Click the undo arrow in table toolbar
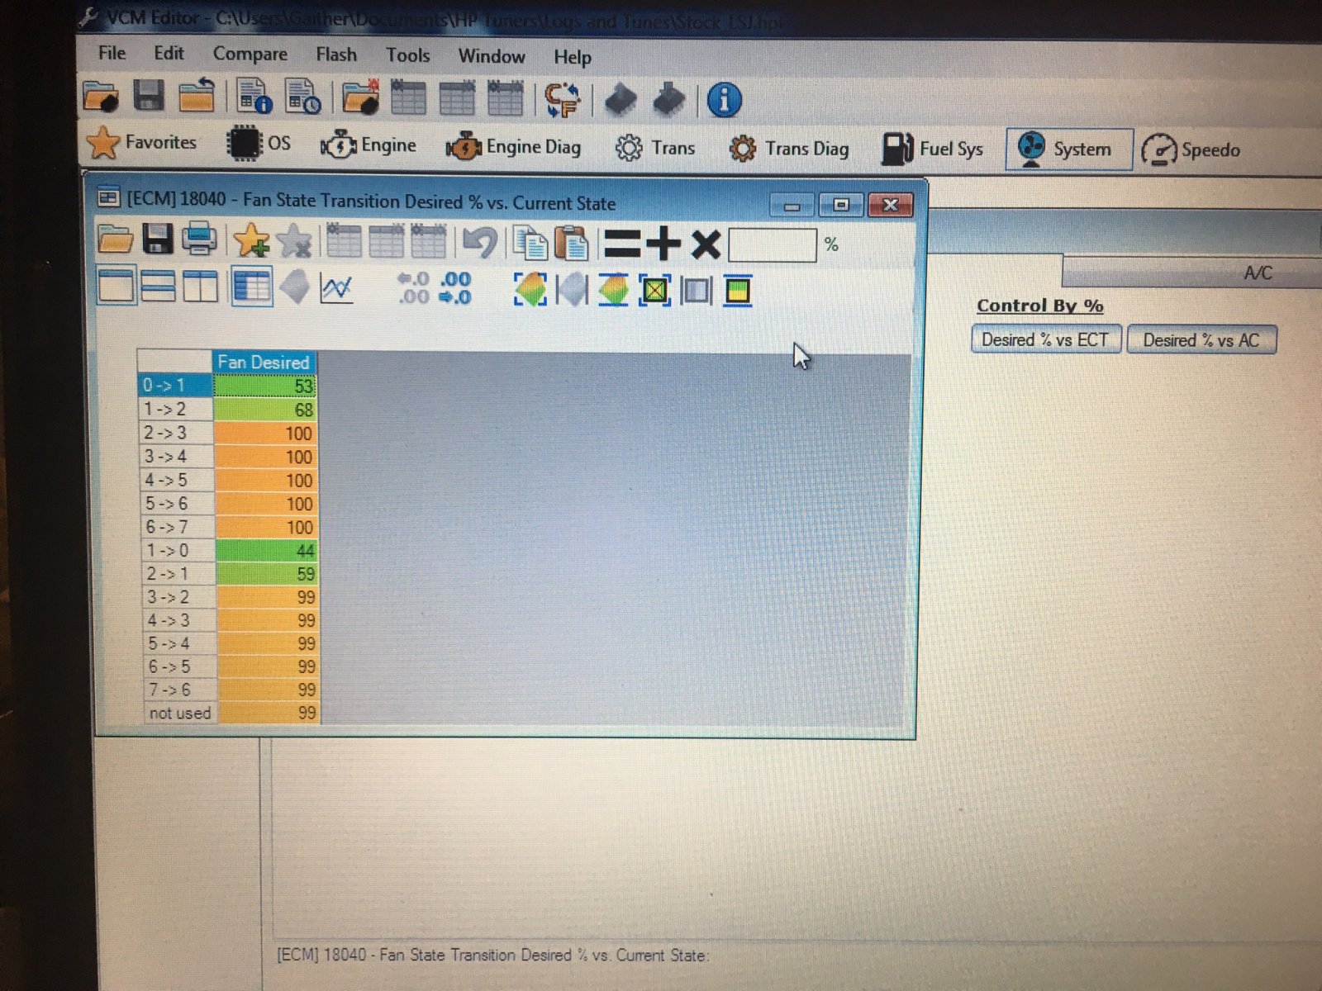This screenshot has height=991, width=1322. [479, 243]
